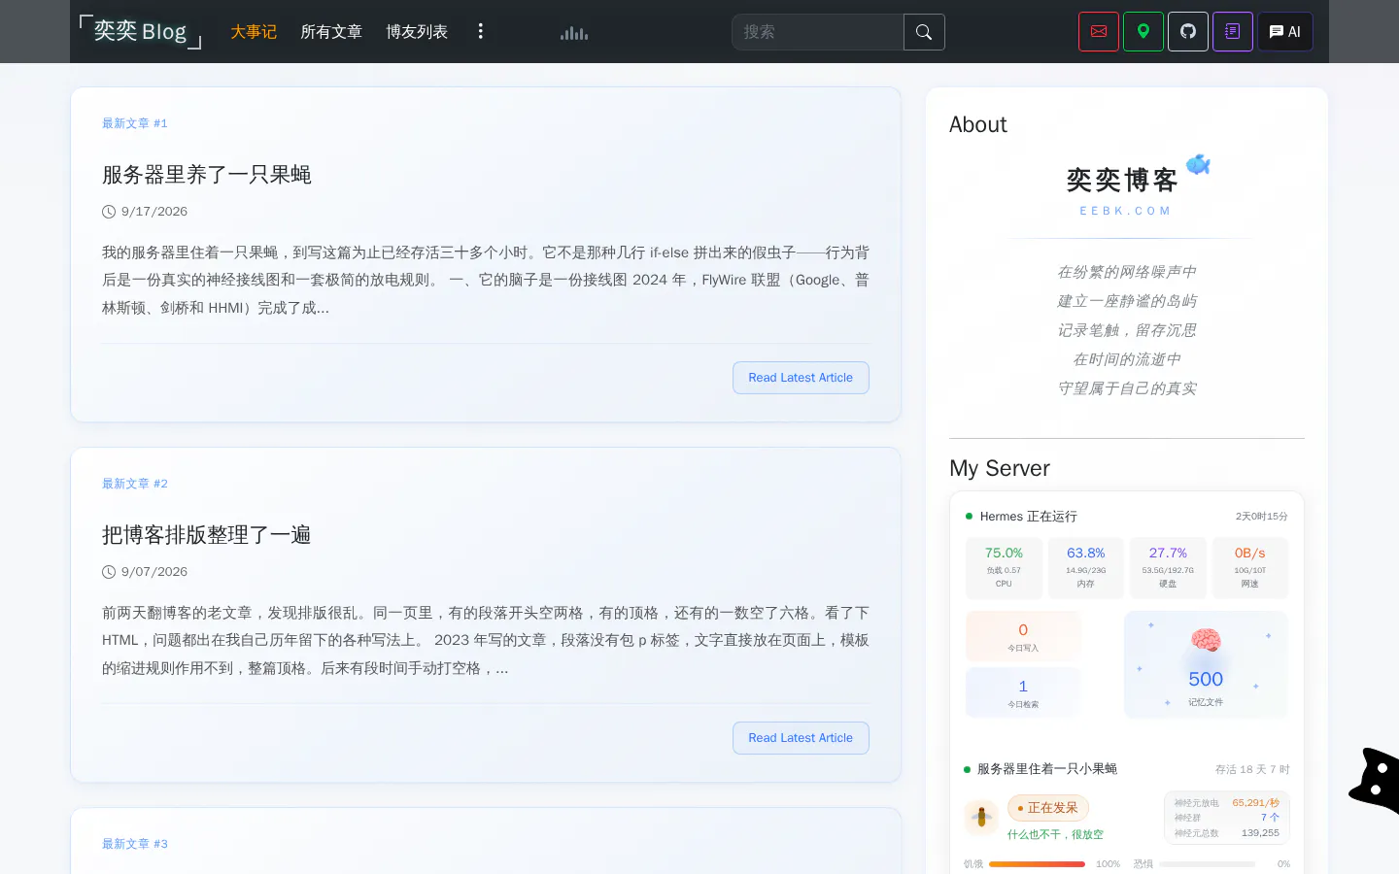Click the 神经元放电 65,291/秒 stat

(x=1227, y=803)
